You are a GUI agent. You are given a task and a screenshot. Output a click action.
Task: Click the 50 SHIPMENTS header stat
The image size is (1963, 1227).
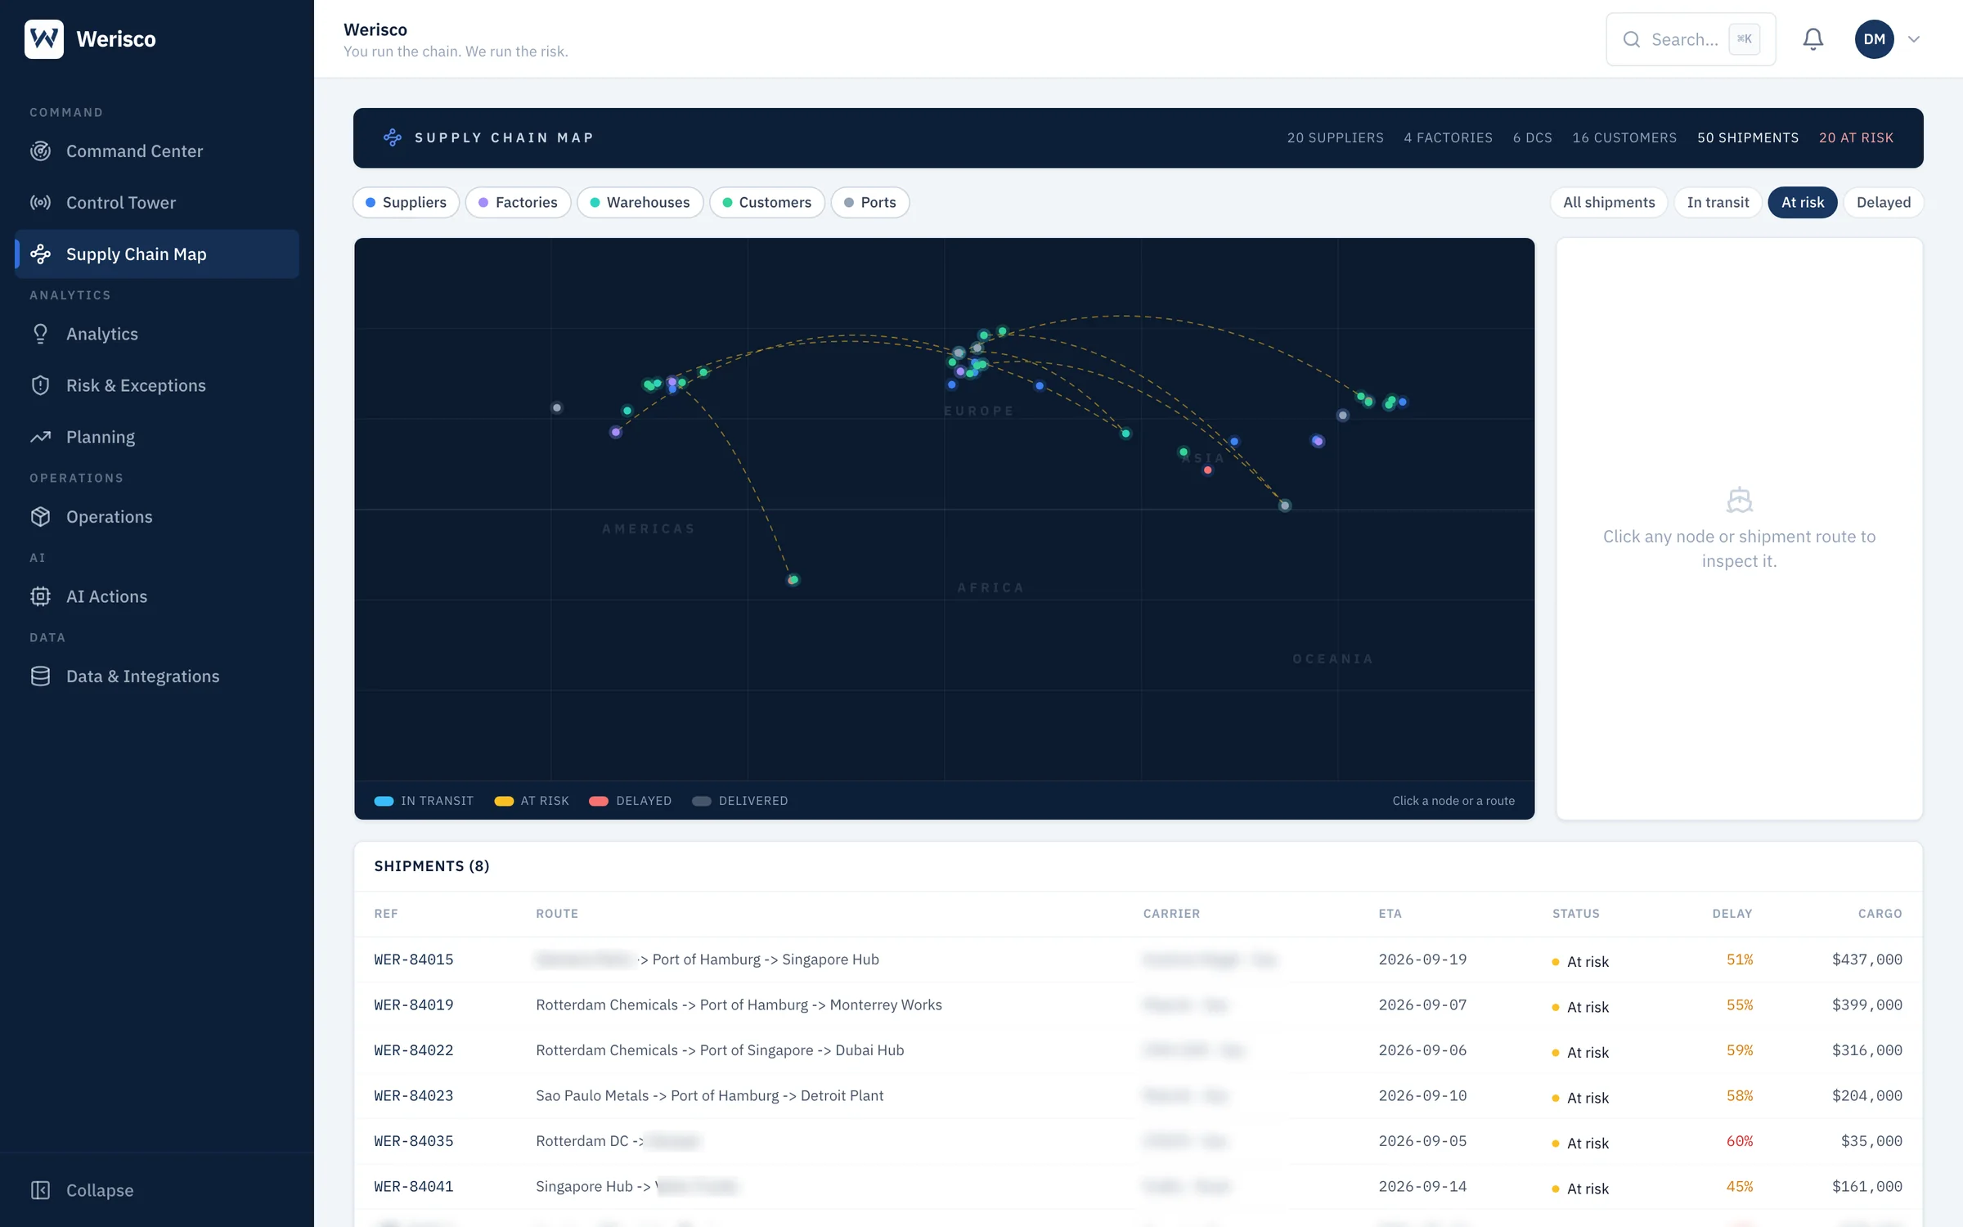pyautogui.click(x=1748, y=137)
